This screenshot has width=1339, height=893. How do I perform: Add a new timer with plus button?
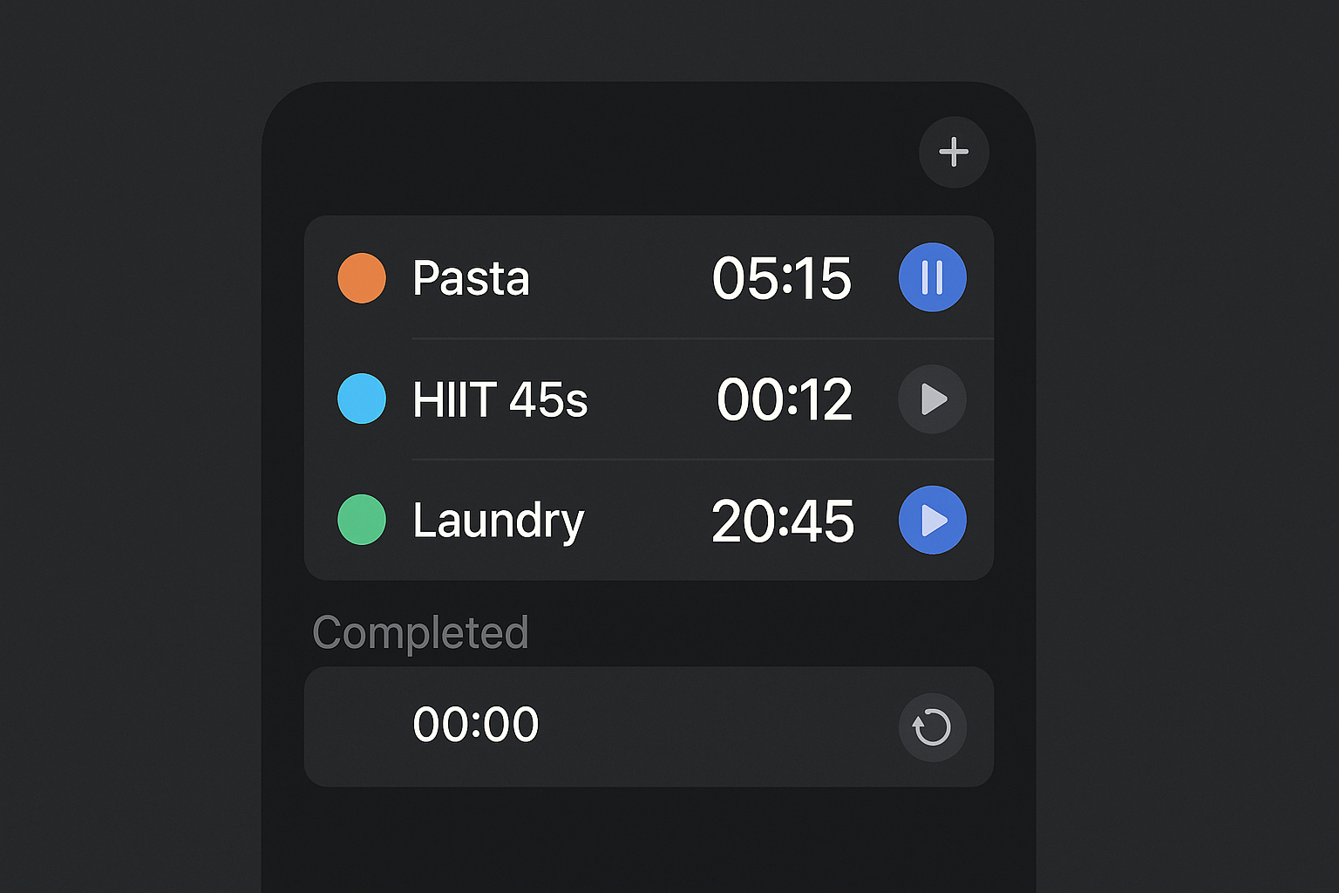[x=954, y=152]
